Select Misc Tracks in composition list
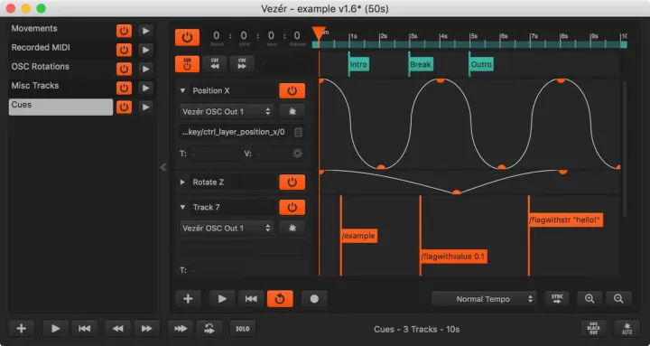Viewport: 650px width, 346px height. click(x=60, y=87)
